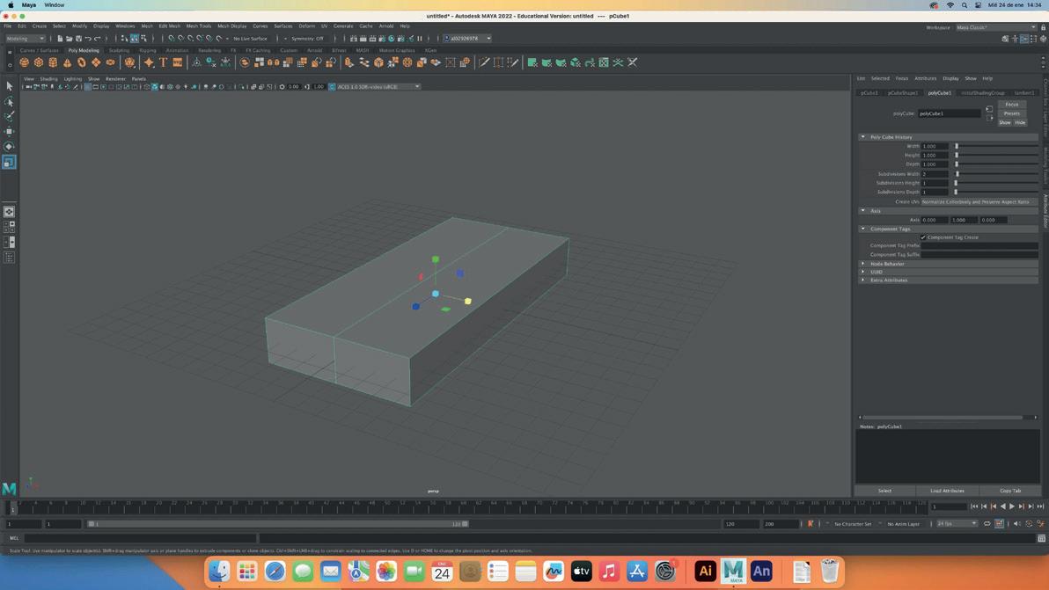Open the Create UVs dropdown
The height and width of the screenshot is (590, 1049).
(979, 201)
